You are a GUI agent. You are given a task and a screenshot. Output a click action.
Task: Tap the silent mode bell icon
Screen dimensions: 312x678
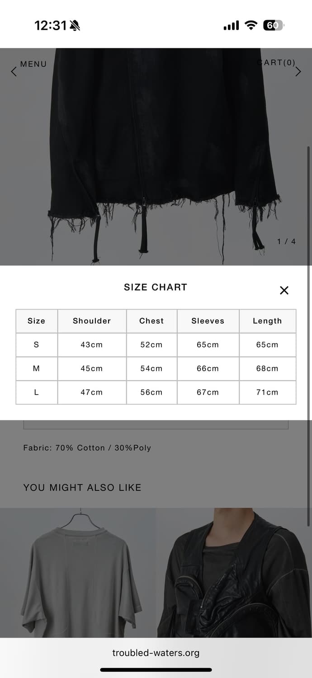tap(75, 26)
